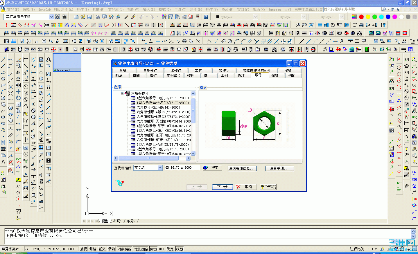Screen dimensions: 418x254
Task: Collapse the 六角头螺母 tree node
Action: 122,93
